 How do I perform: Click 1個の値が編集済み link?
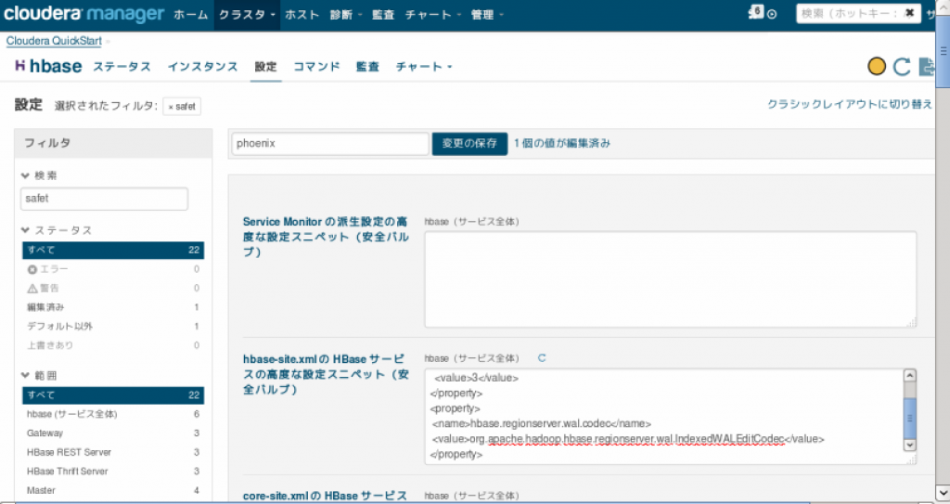tap(562, 144)
